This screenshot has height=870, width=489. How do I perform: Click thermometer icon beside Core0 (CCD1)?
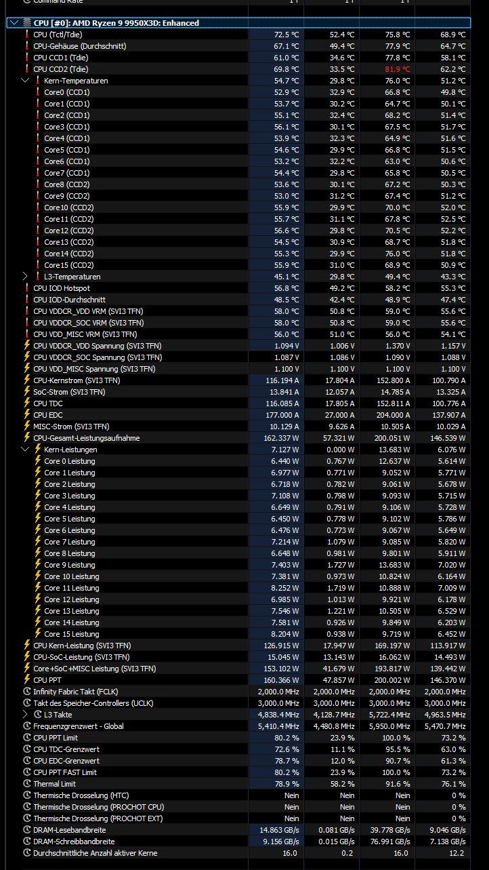pos(38,92)
